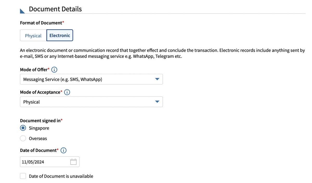Click the Mode of Acceptance dropdown arrow

(157, 102)
